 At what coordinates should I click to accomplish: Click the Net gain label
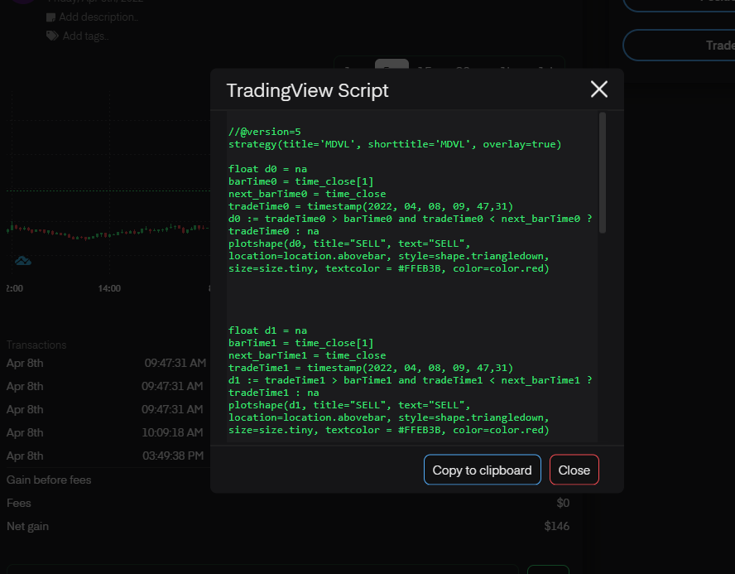pos(27,527)
